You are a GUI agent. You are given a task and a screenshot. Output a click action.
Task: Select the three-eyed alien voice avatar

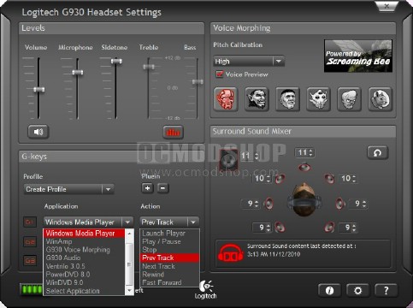pyautogui.click(x=318, y=99)
